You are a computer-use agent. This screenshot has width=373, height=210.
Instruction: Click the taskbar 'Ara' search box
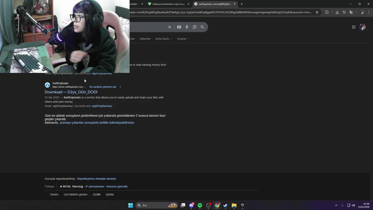(157, 205)
